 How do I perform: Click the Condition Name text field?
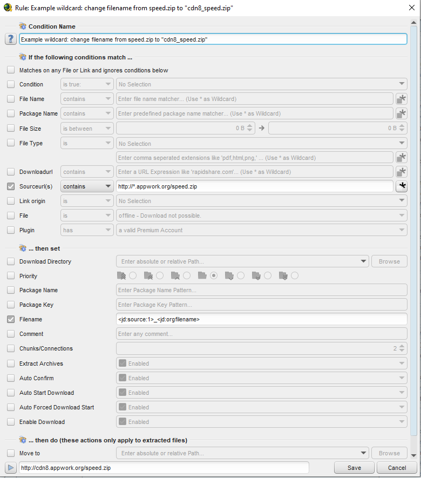pyautogui.click(x=213, y=39)
